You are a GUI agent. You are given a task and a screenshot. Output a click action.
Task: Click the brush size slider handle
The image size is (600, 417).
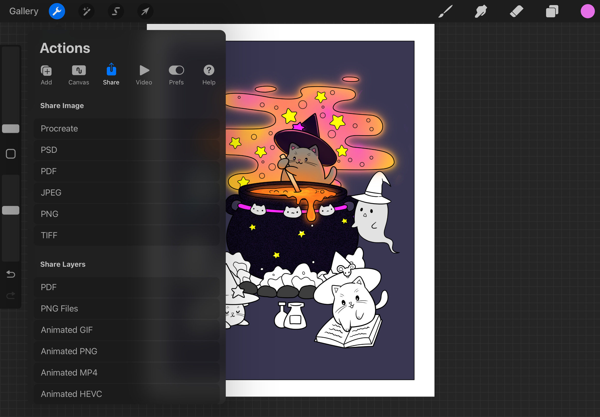coord(11,129)
